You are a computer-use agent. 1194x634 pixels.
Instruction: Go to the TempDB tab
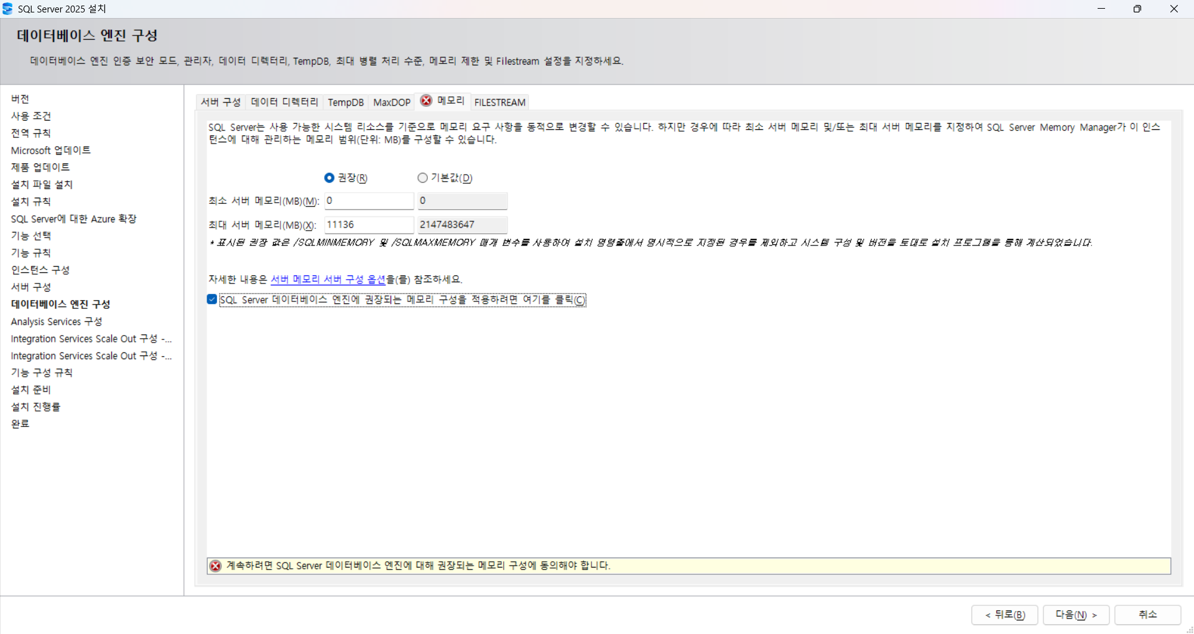pyautogui.click(x=346, y=102)
